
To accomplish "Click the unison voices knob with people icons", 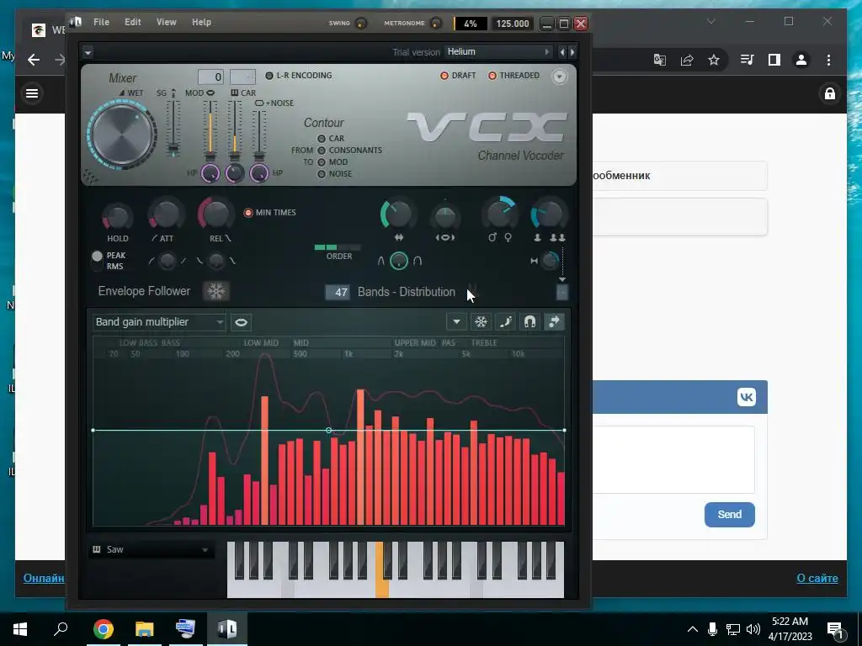I will [x=549, y=214].
